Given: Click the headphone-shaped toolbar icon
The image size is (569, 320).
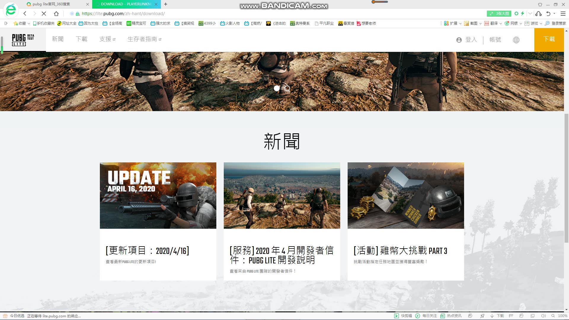Looking at the screenshot, I should [539, 14].
